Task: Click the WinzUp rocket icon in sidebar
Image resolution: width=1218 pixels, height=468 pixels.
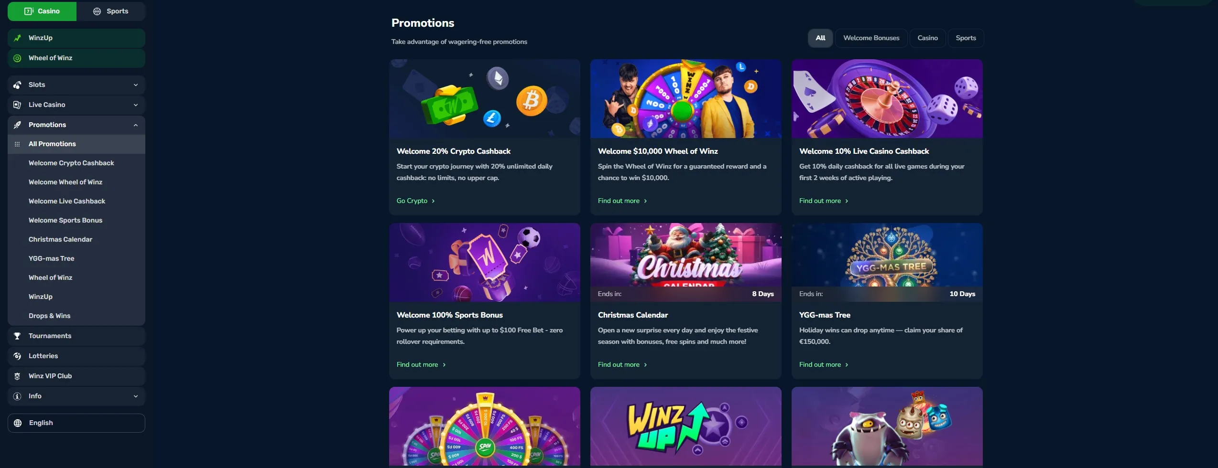Action: pyautogui.click(x=18, y=38)
